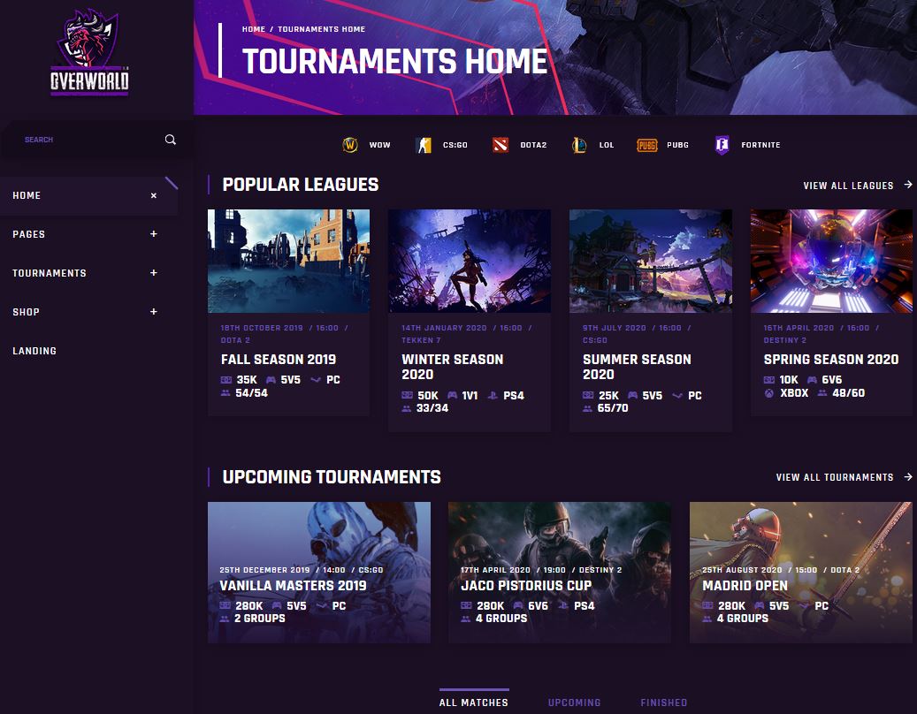Select the PUBG game icon
The height and width of the screenshot is (714, 917).
pos(646,145)
